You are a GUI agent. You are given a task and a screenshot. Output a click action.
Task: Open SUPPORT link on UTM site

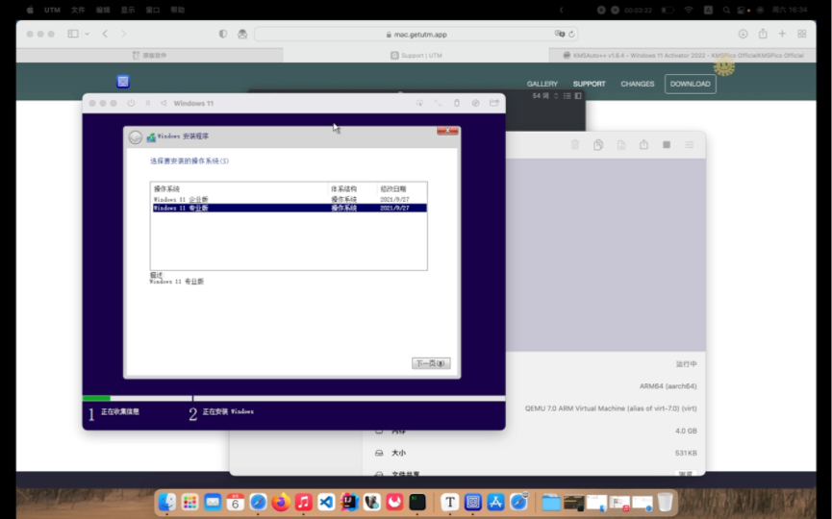[x=589, y=84]
